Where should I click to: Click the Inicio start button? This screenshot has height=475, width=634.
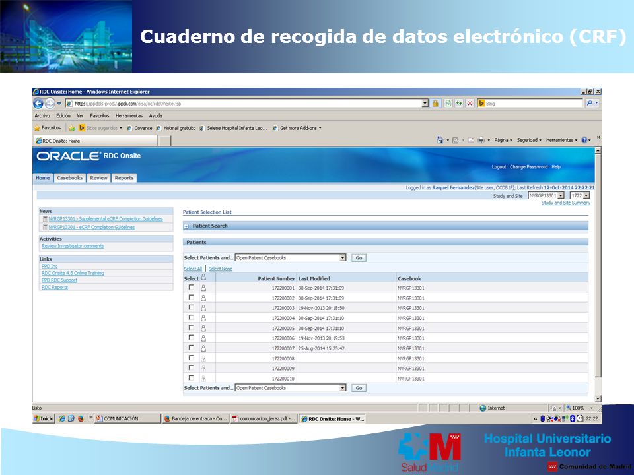point(44,418)
